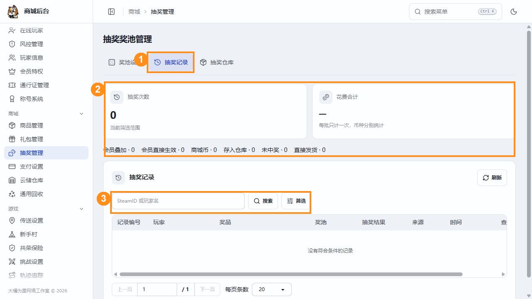Click the page number input field

(157, 289)
